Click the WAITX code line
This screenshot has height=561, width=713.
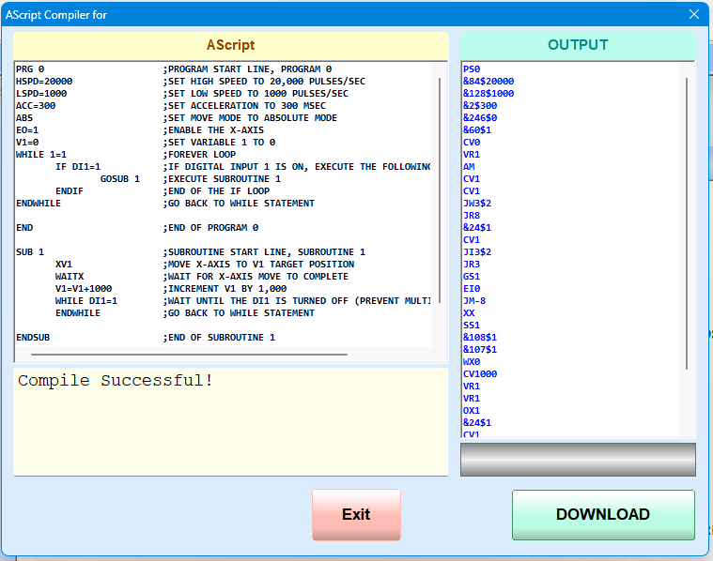[x=70, y=277]
